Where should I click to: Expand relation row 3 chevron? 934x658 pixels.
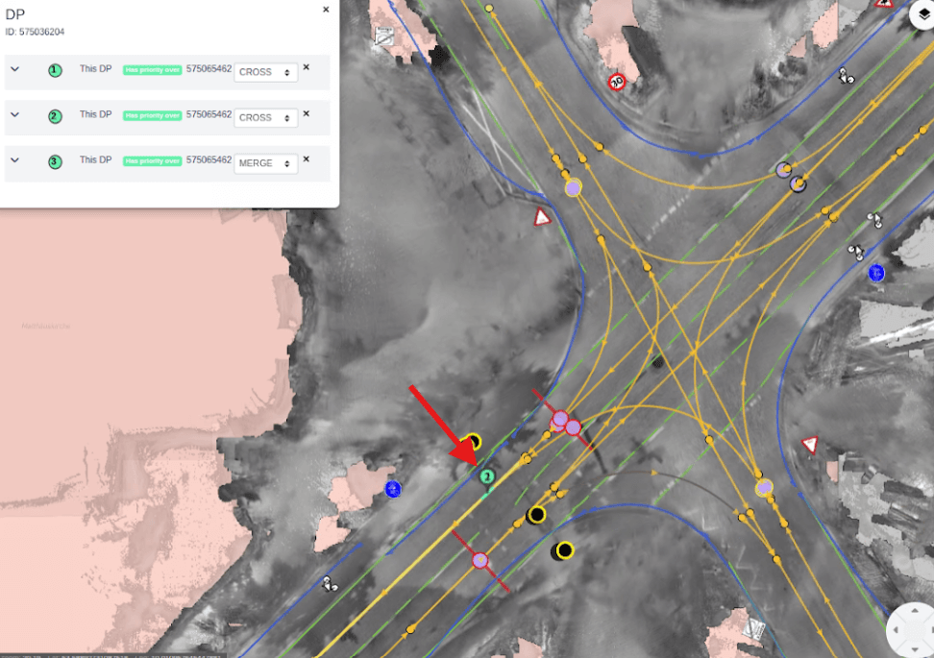14,159
